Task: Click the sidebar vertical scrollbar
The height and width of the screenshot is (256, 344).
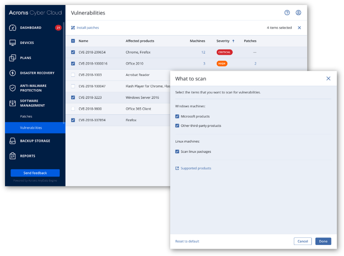Action: tap(64, 72)
